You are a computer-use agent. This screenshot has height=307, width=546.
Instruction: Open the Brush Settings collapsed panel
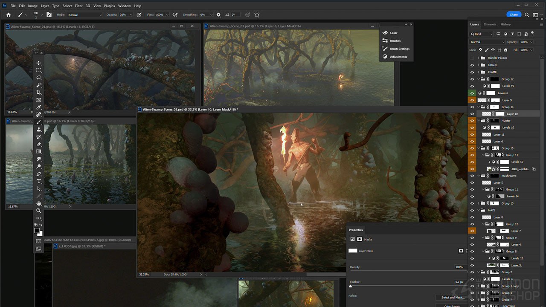[x=396, y=49]
